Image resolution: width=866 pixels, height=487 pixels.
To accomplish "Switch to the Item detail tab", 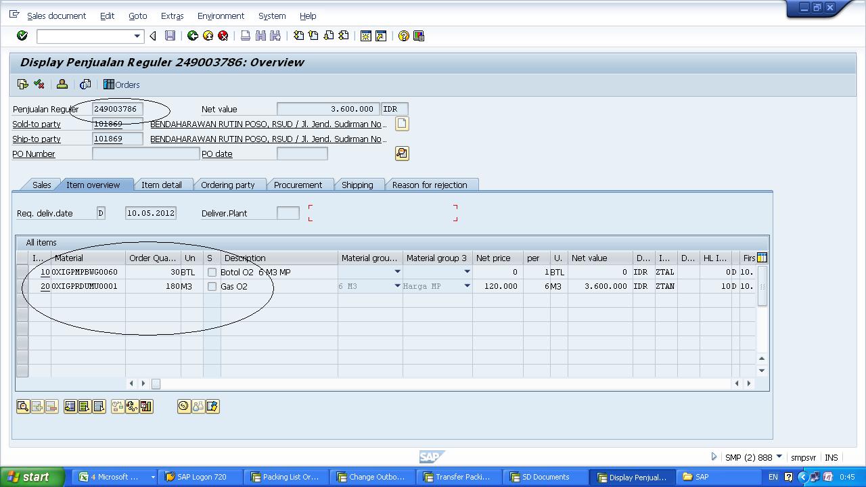I will [161, 185].
